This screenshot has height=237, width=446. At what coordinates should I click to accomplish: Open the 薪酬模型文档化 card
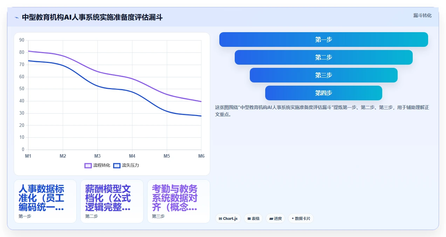point(112,201)
